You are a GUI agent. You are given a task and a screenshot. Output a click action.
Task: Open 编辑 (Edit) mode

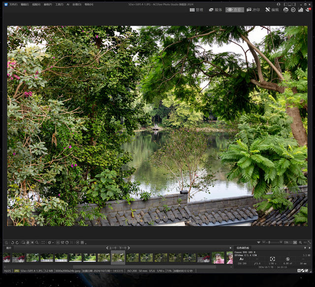[272, 9]
